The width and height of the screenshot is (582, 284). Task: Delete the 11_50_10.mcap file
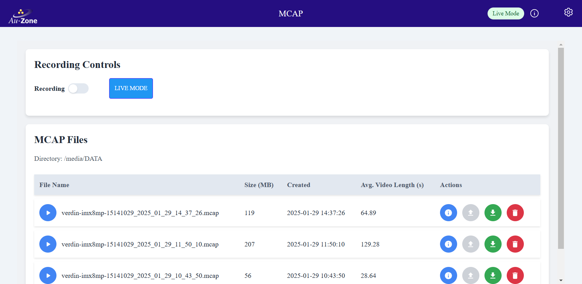click(x=515, y=244)
